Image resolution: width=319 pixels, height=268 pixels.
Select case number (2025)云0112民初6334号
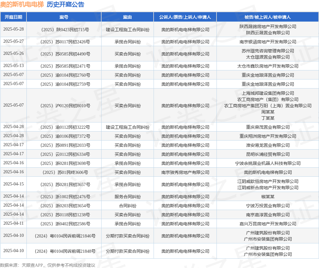[65, 155]
